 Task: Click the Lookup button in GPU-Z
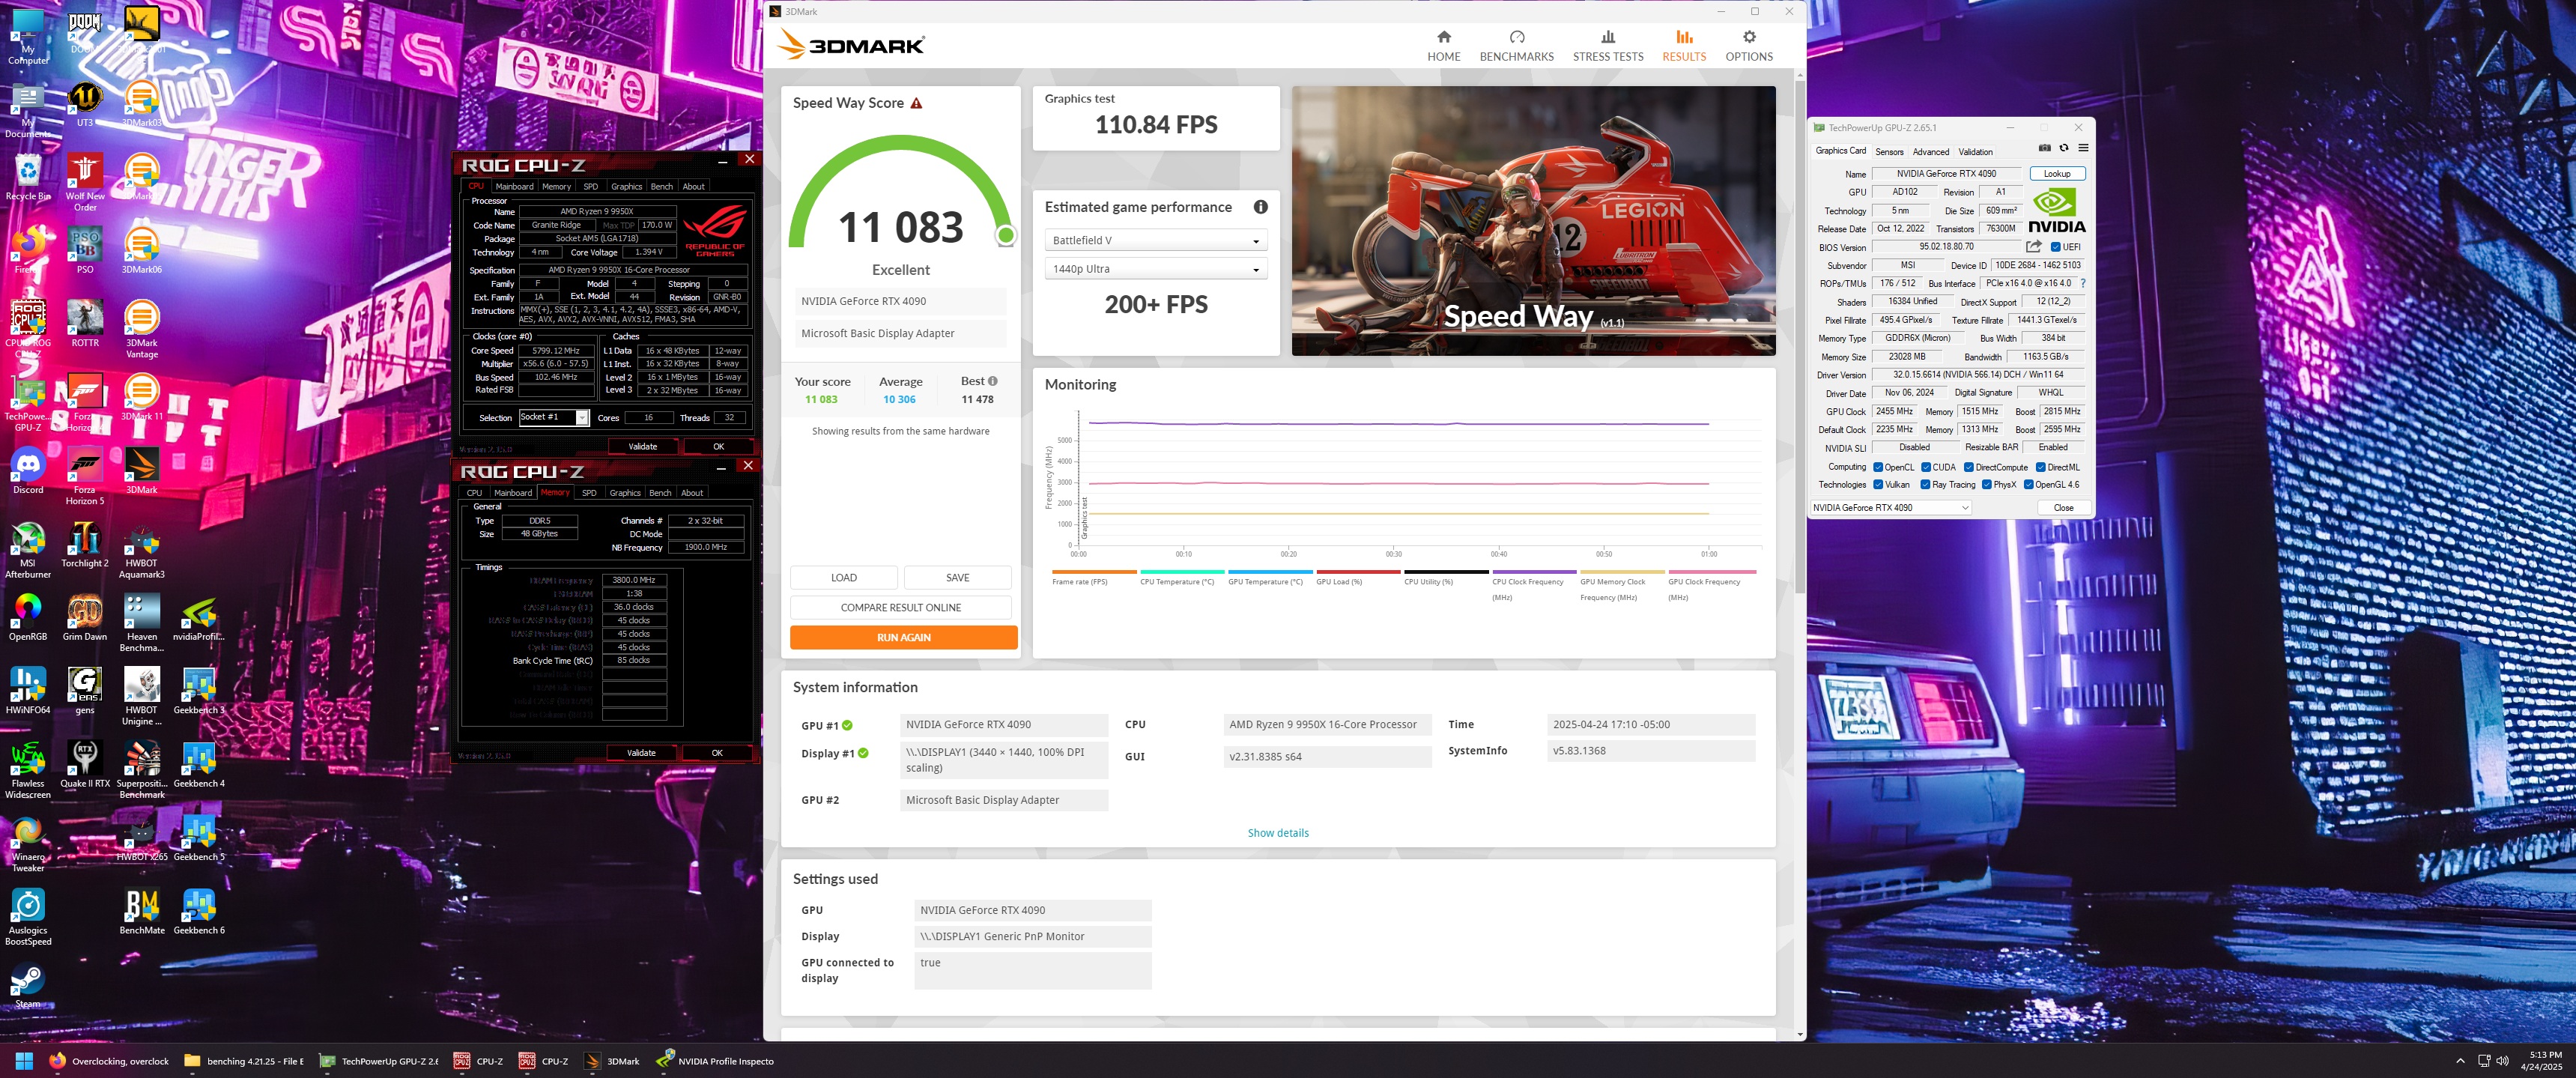point(2056,174)
